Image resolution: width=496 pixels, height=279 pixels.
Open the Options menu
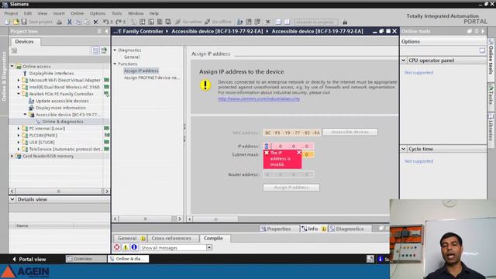pos(98,13)
